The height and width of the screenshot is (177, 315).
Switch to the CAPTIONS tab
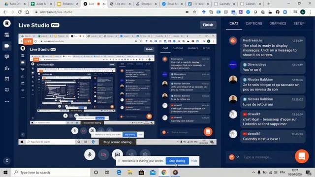[254, 24]
